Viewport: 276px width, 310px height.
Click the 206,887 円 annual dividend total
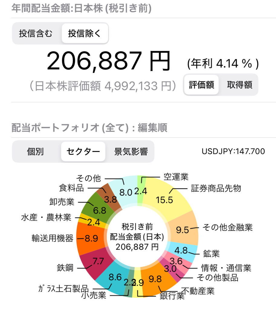coord(108,61)
